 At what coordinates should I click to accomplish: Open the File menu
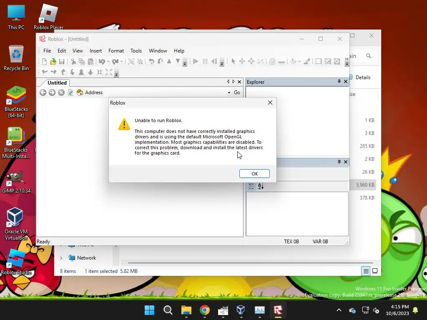[47, 50]
